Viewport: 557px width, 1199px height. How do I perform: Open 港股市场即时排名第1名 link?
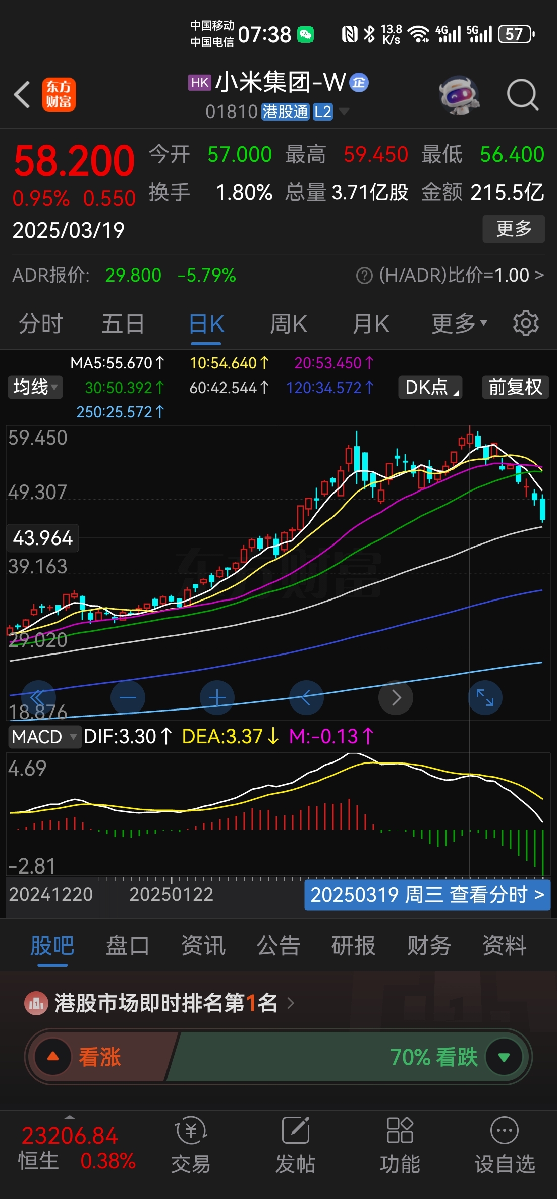click(x=166, y=1003)
